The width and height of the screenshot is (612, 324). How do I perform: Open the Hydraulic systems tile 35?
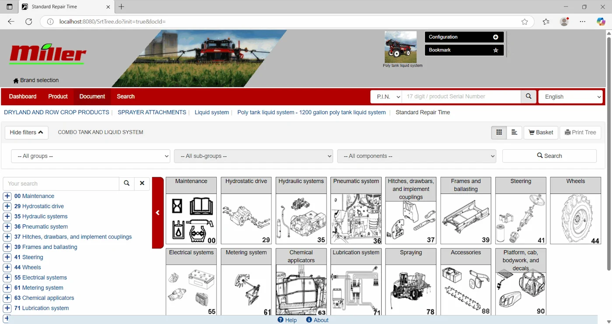pyautogui.click(x=301, y=210)
